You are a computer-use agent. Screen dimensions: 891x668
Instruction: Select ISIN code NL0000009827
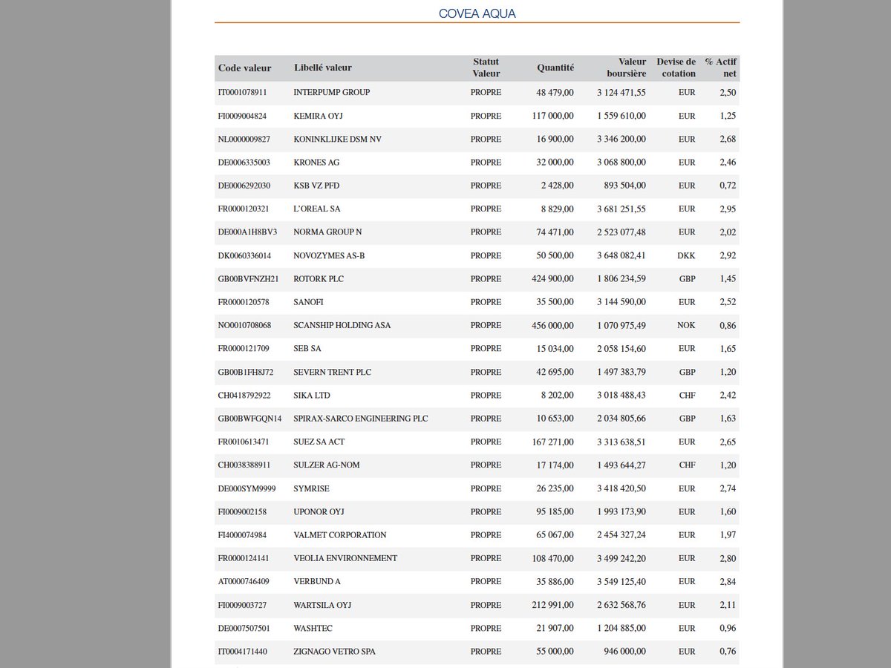[244, 140]
